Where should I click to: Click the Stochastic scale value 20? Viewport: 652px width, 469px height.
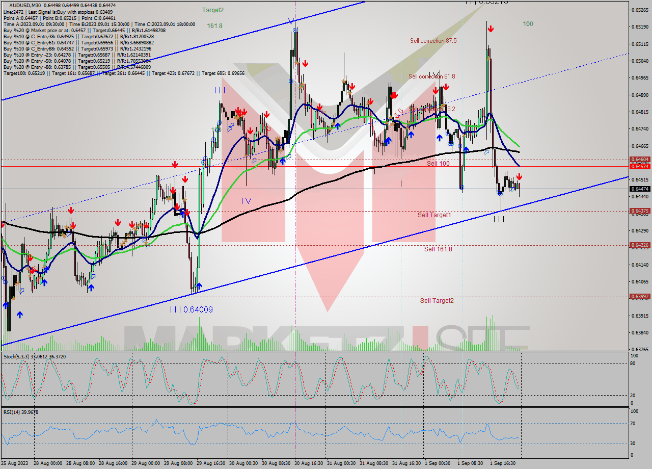tap(633, 395)
